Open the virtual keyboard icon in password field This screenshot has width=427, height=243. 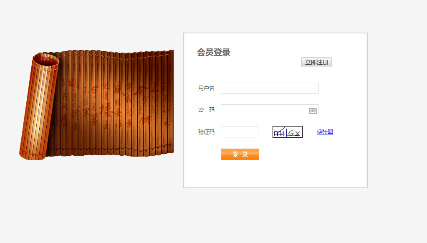pos(313,111)
